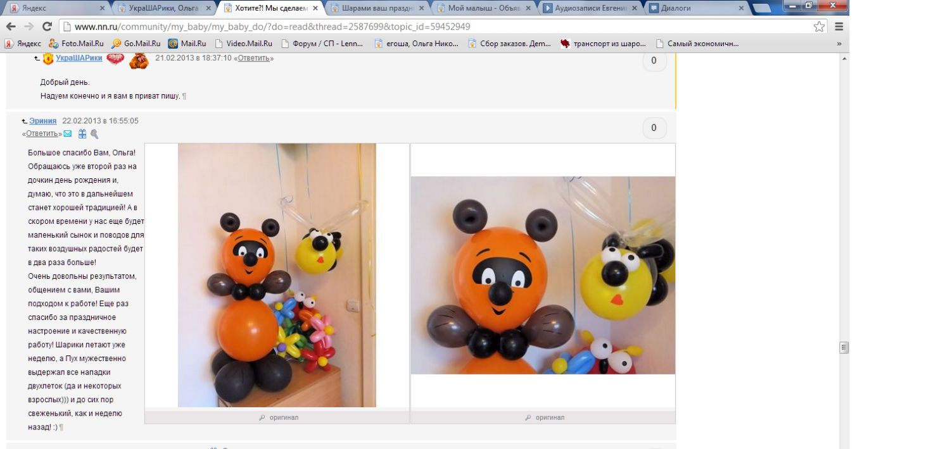Click the shield badge beside УкраШАРики
Viewport: 950px width, 449px height.
click(x=48, y=59)
